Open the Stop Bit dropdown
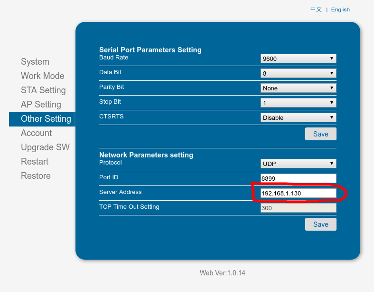374x292 pixels. click(299, 103)
